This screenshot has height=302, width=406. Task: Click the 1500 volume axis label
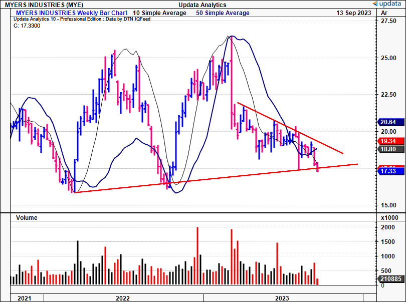[388, 242]
